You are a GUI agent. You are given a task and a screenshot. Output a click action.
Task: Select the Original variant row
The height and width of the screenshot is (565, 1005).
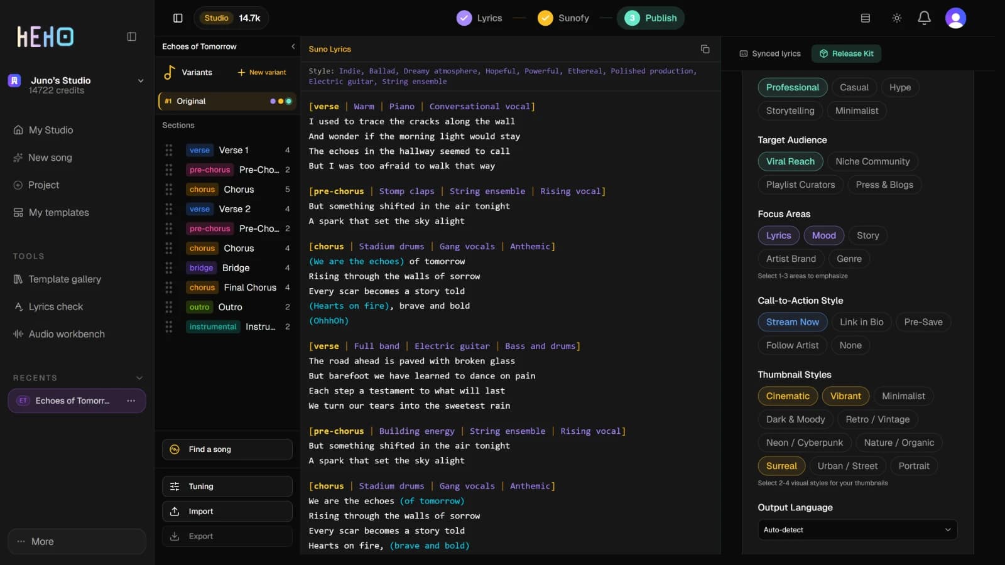(227, 101)
